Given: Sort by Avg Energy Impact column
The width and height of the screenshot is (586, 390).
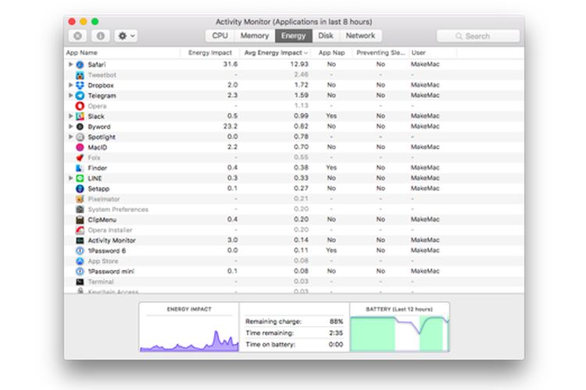Looking at the screenshot, I should pyautogui.click(x=276, y=52).
